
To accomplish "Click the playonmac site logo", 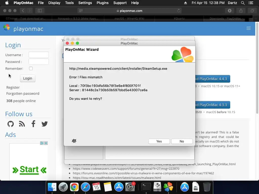I will click(23, 28).
